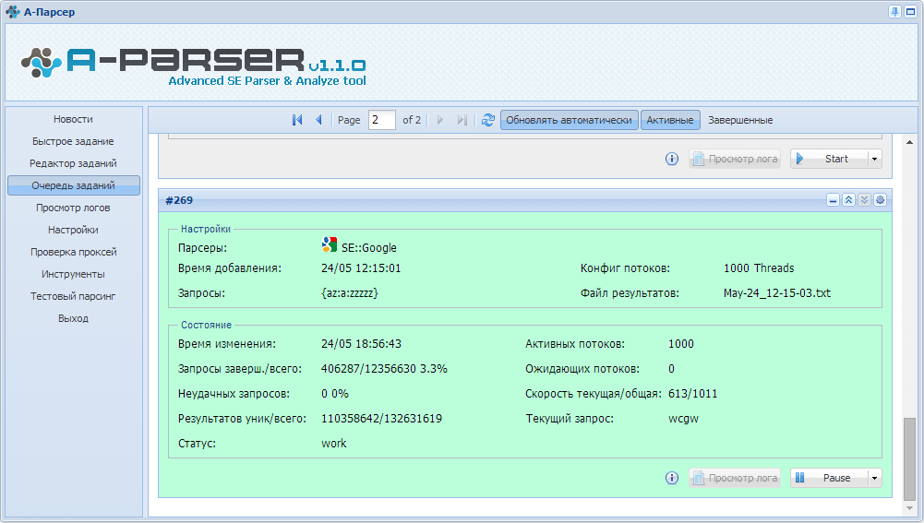Click results file May-24_12-15-03.txt
The width and height of the screenshot is (924, 523).
[776, 292]
